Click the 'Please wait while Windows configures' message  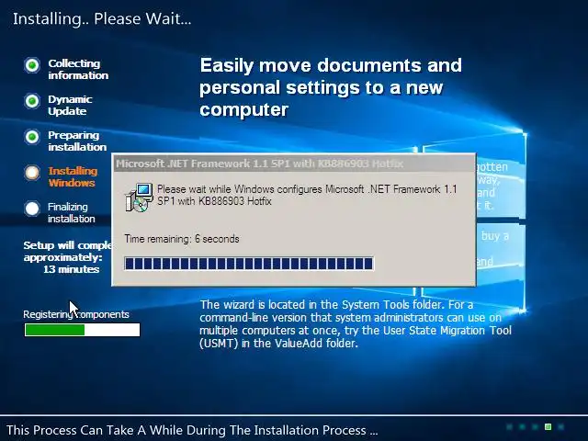[x=307, y=195]
